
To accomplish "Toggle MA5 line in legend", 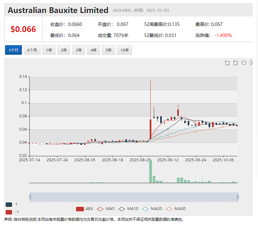I will click(x=105, y=209).
